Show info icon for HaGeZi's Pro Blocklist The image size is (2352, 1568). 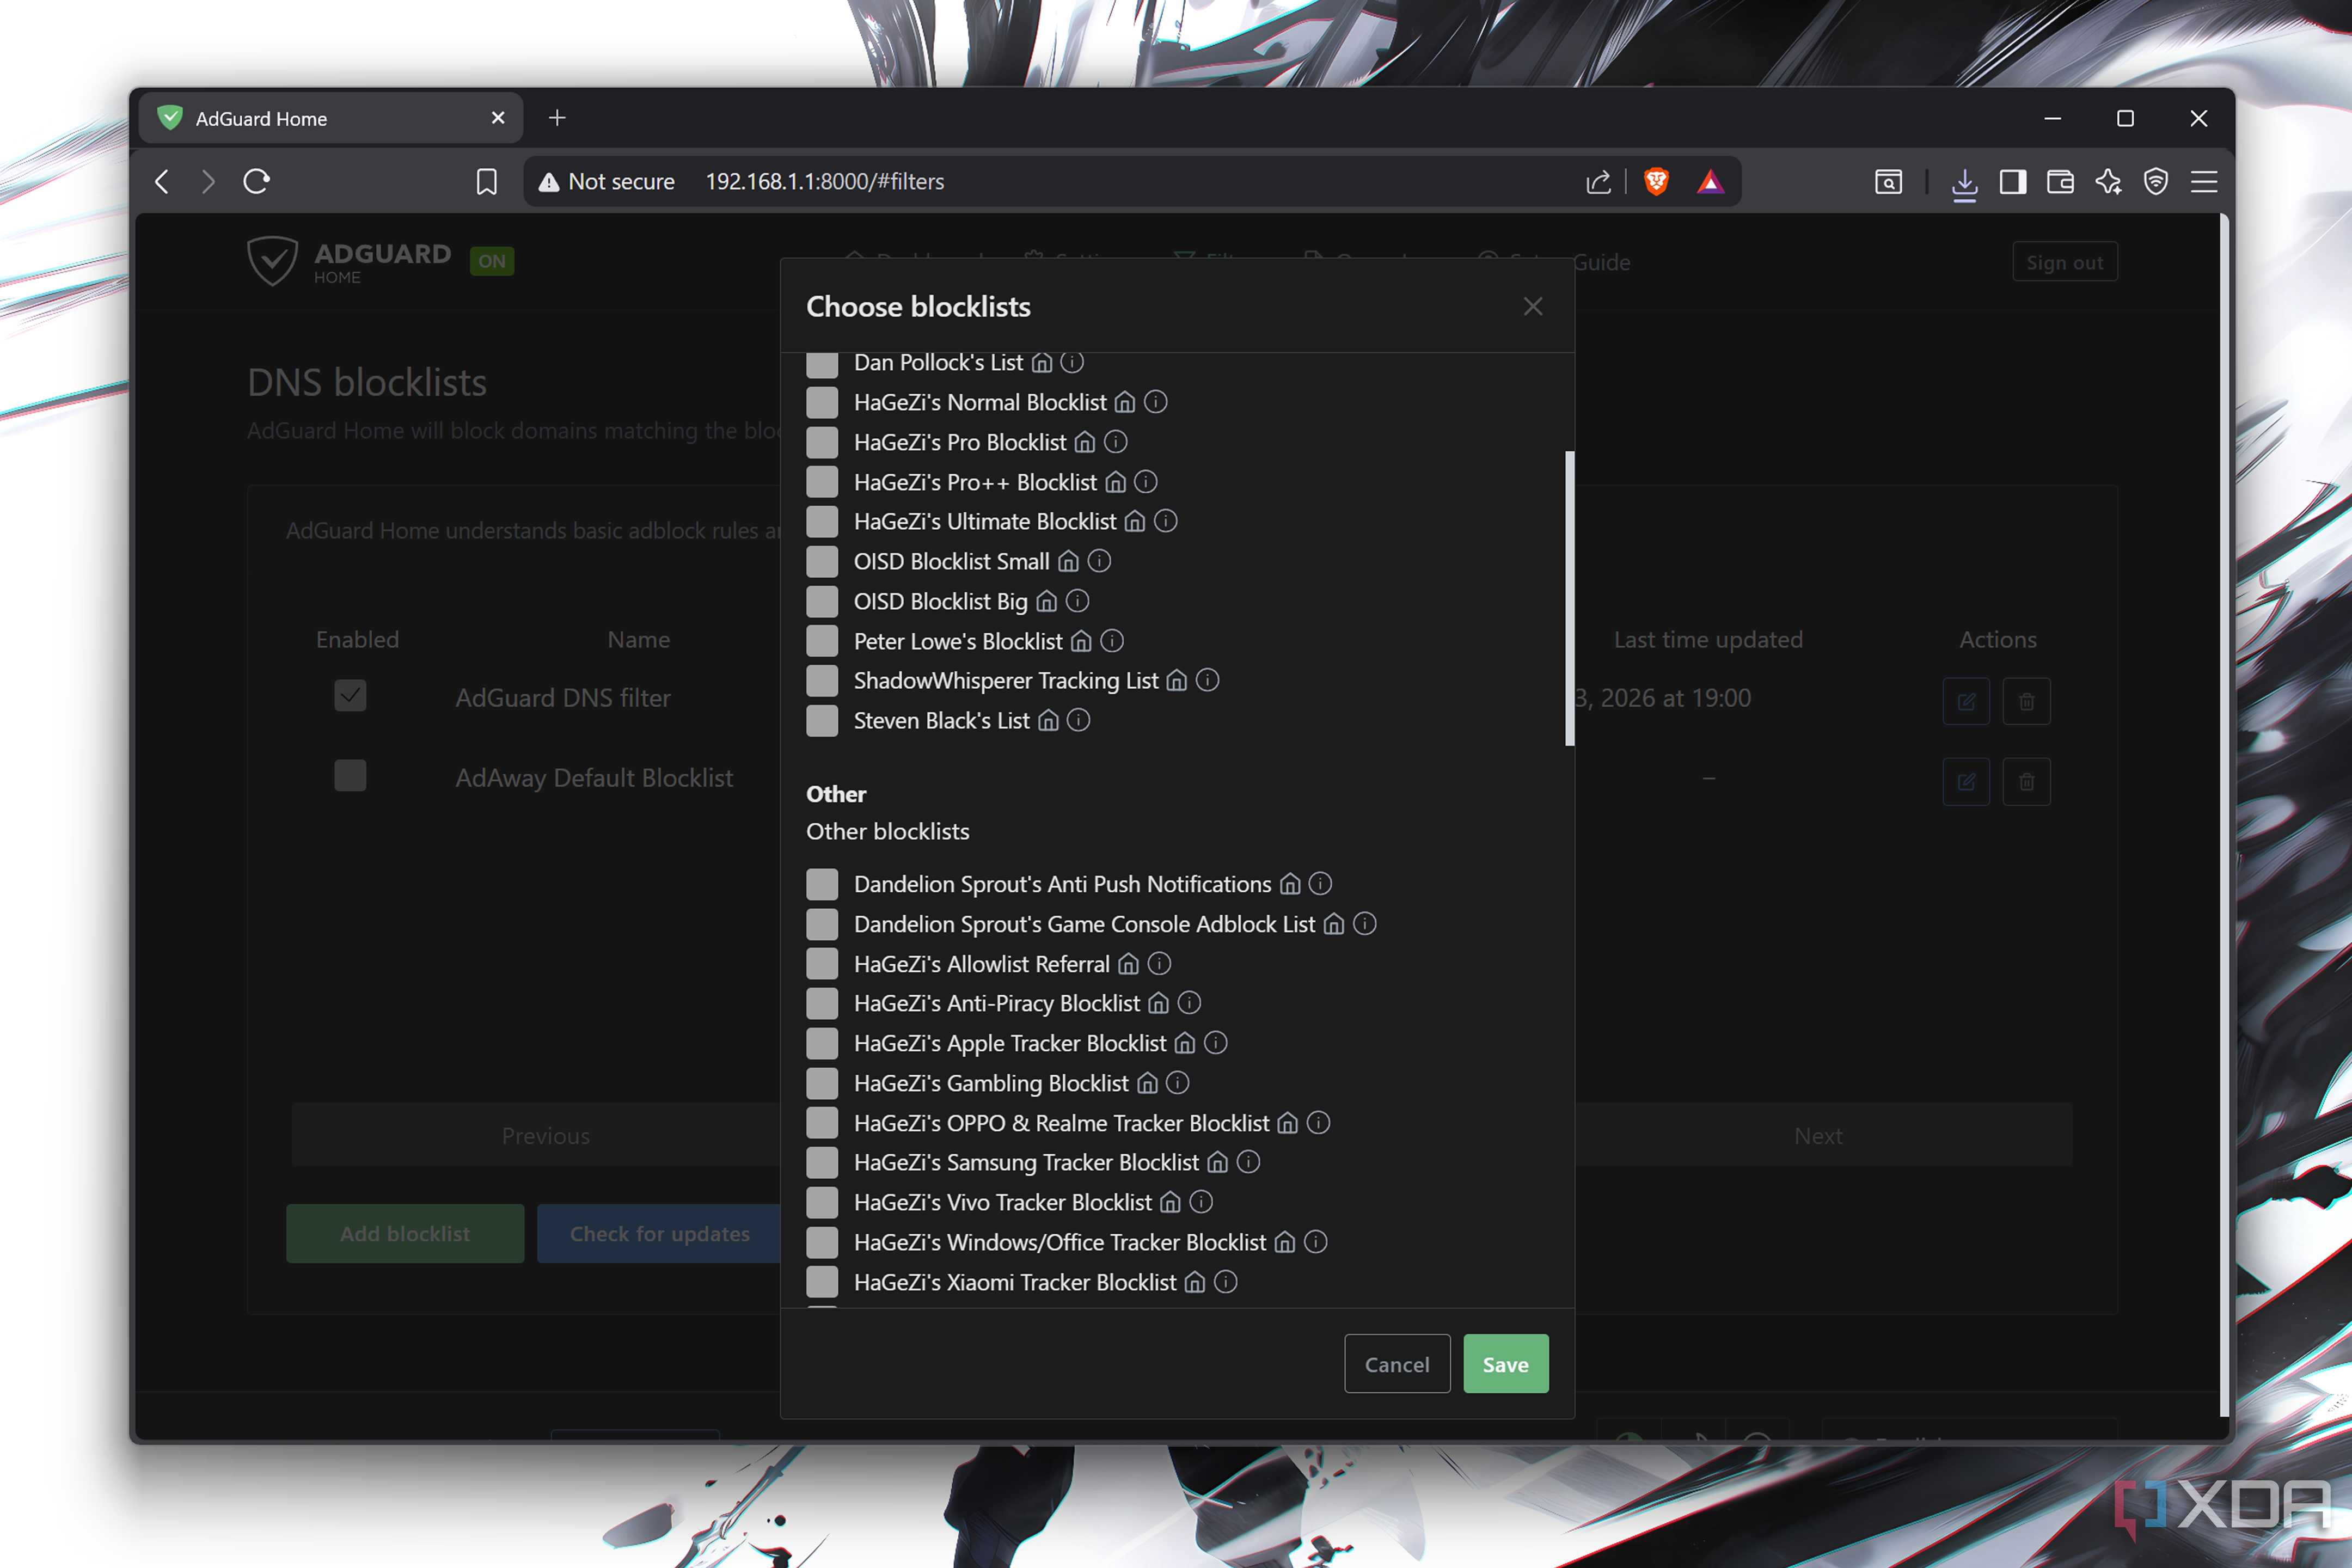(x=1116, y=442)
